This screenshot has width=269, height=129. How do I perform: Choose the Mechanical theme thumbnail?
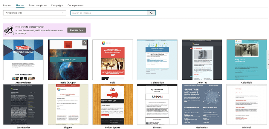tap(202, 104)
